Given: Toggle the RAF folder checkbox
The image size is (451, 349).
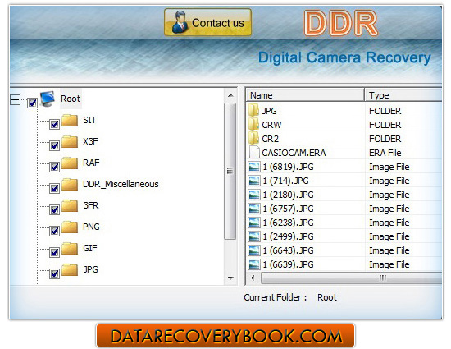Looking at the screenshot, I should click(x=54, y=167).
